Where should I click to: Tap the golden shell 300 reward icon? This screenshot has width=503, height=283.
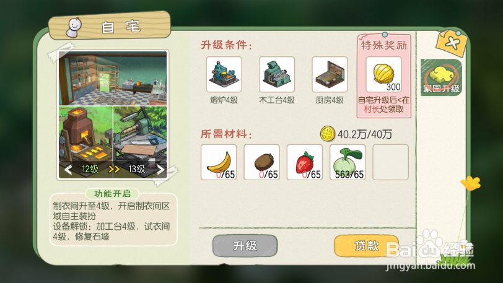pyautogui.click(x=383, y=74)
